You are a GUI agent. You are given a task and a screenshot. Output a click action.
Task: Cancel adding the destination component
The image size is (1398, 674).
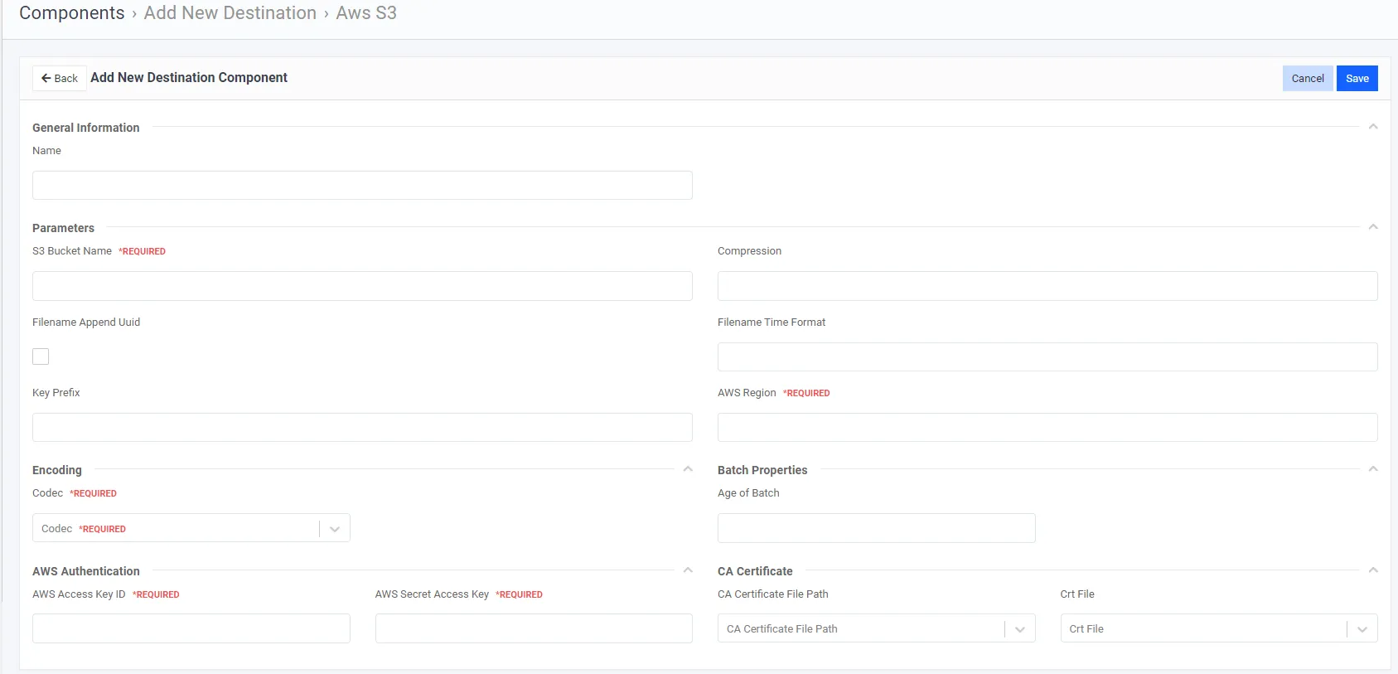1308,78
